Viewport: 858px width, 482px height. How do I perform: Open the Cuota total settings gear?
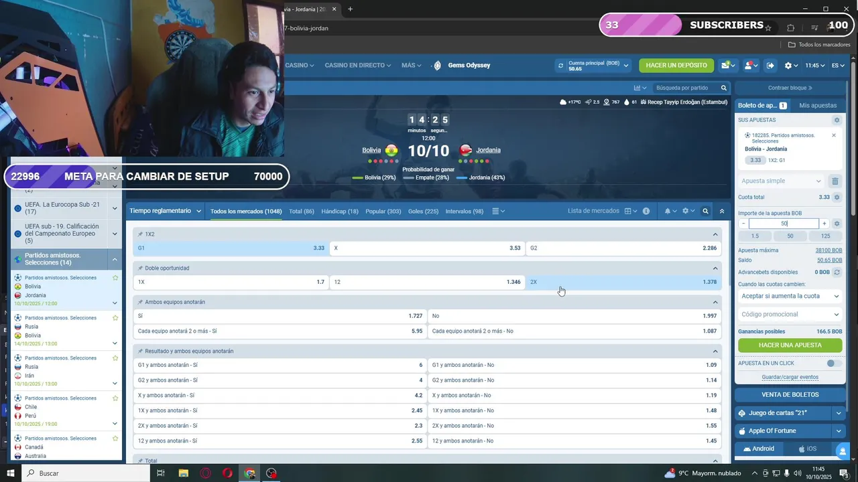(x=837, y=197)
